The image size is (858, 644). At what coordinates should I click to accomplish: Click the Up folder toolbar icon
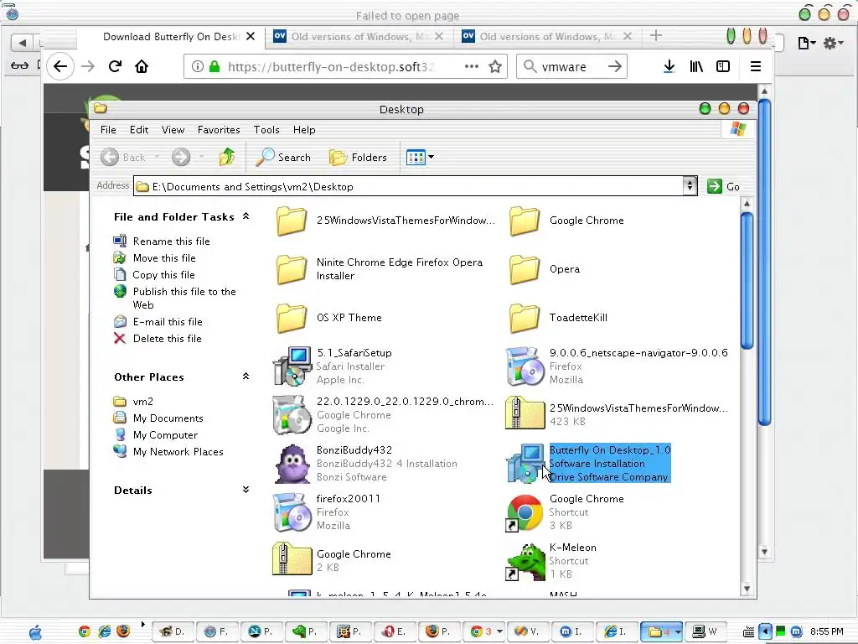[x=226, y=157]
